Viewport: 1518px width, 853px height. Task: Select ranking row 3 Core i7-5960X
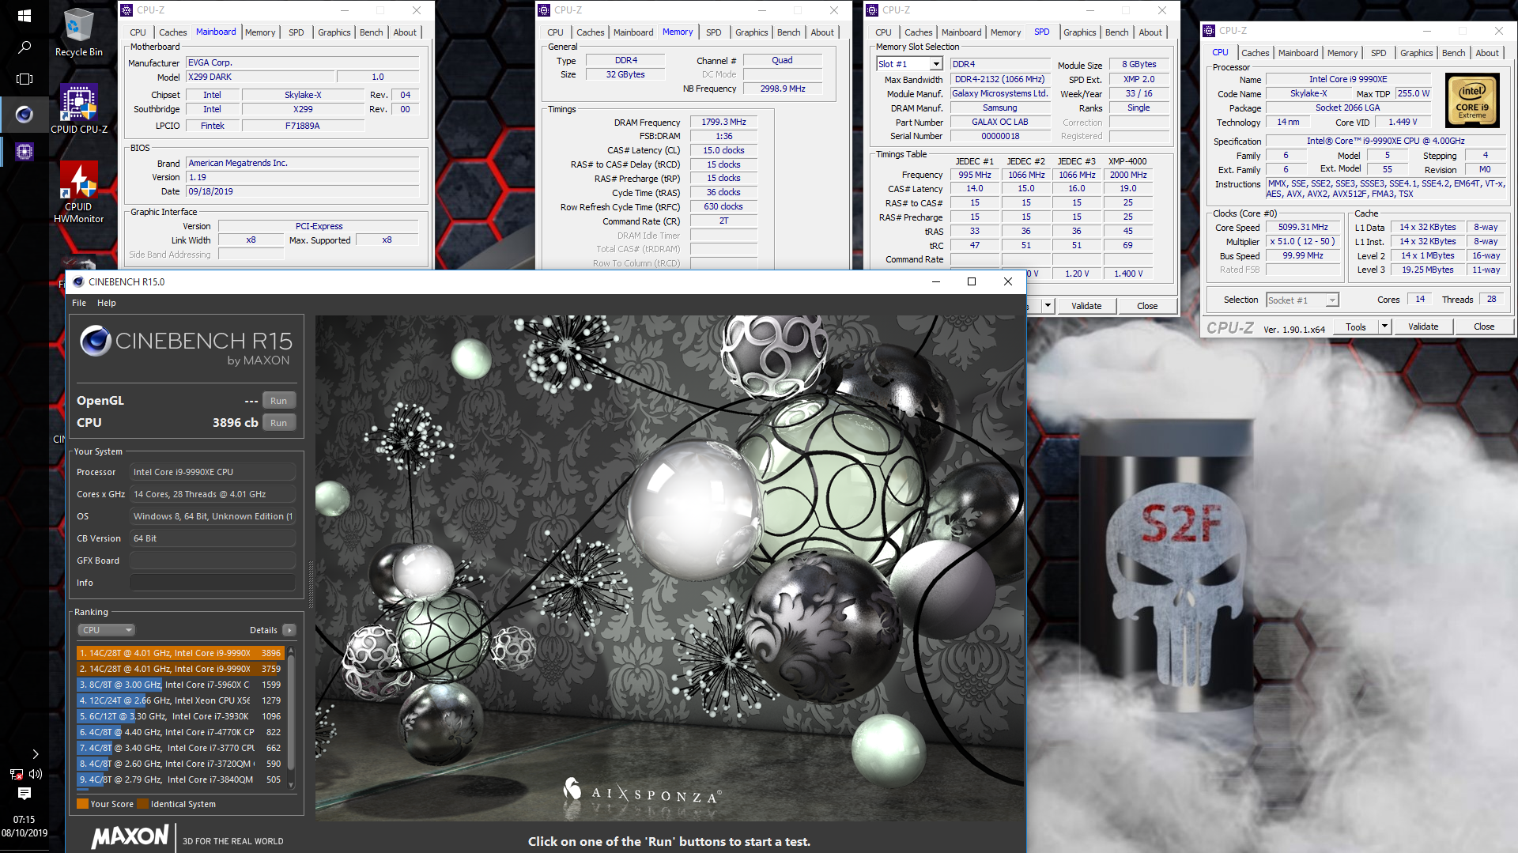click(180, 685)
